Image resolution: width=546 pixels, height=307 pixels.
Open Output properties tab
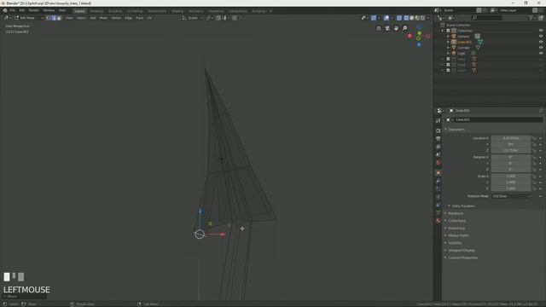pyautogui.click(x=438, y=139)
